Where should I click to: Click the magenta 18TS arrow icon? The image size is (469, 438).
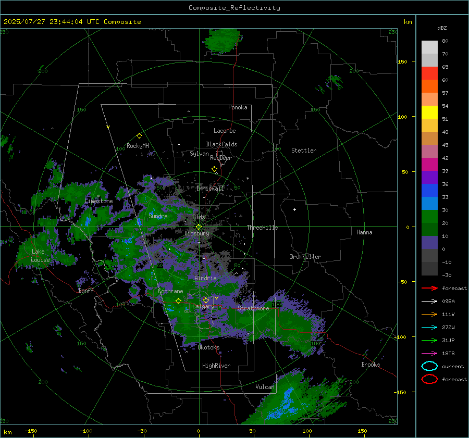click(x=429, y=354)
